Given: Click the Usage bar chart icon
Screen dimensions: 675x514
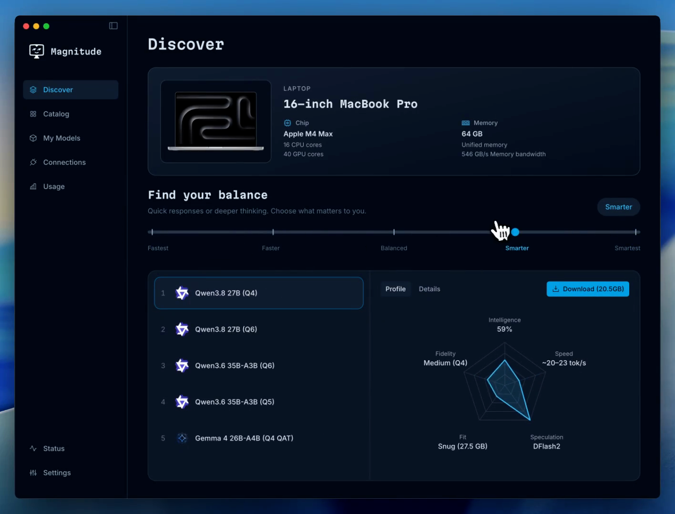Looking at the screenshot, I should pos(33,187).
